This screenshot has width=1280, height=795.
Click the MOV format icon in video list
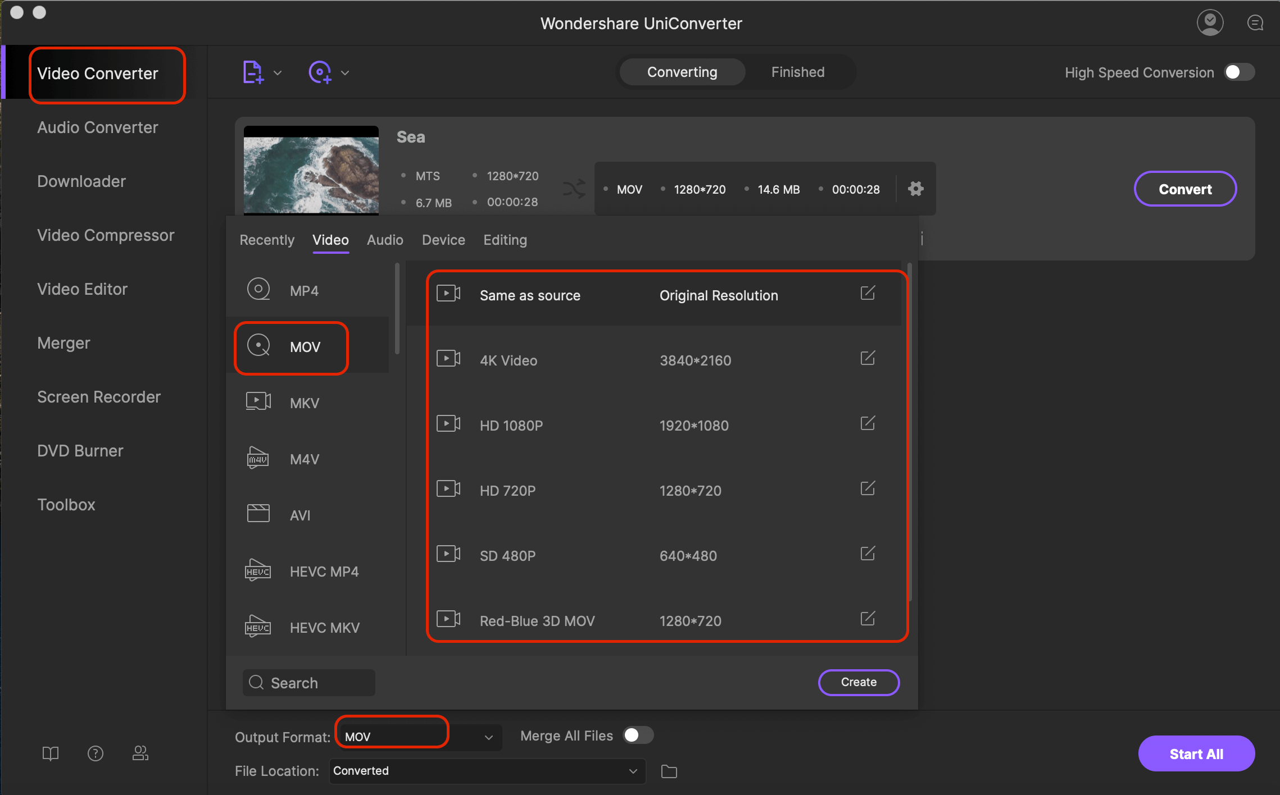click(x=259, y=345)
